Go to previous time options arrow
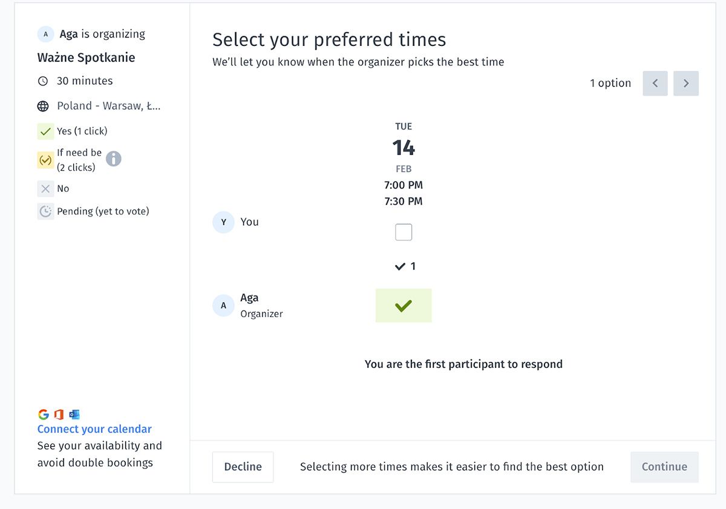 [655, 84]
